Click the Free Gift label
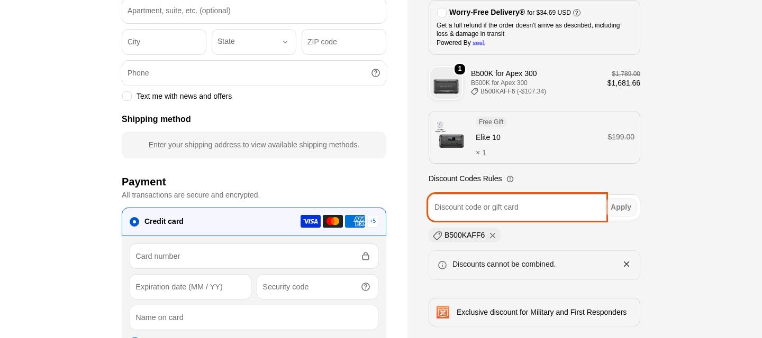Screen dimensions: 762x338 [x=491, y=122]
